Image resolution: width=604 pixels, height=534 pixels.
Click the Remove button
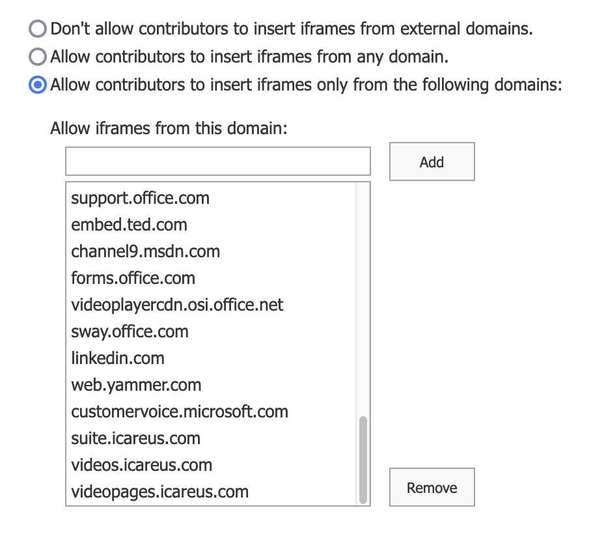[432, 487]
